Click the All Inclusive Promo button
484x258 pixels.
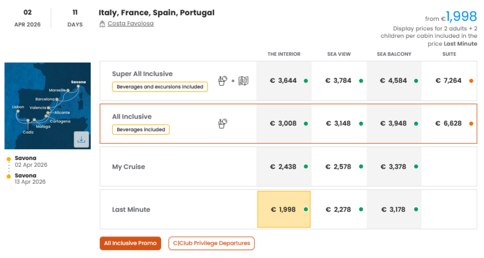(x=130, y=243)
